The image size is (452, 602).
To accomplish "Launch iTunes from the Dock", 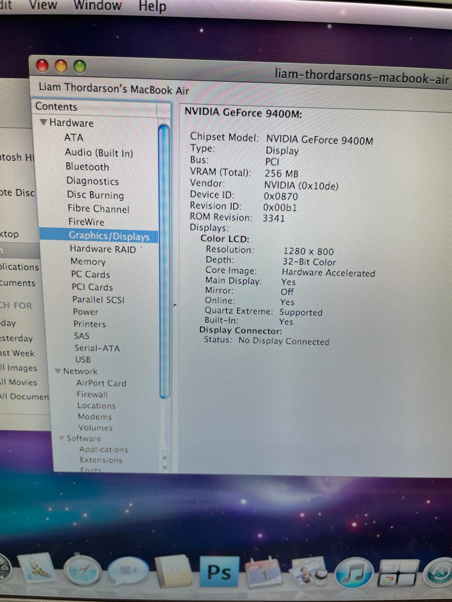I will (354, 573).
